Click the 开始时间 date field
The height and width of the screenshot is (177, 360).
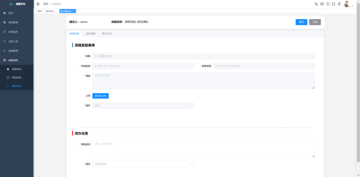[x=143, y=66]
